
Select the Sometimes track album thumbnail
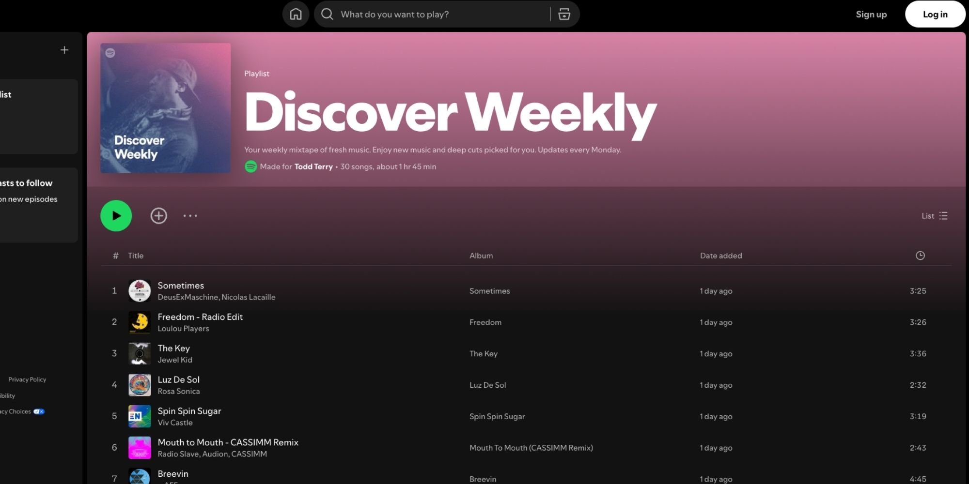click(140, 291)
